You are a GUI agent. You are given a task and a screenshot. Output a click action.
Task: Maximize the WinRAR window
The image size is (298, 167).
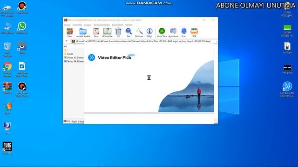click(x=204, y=20)
